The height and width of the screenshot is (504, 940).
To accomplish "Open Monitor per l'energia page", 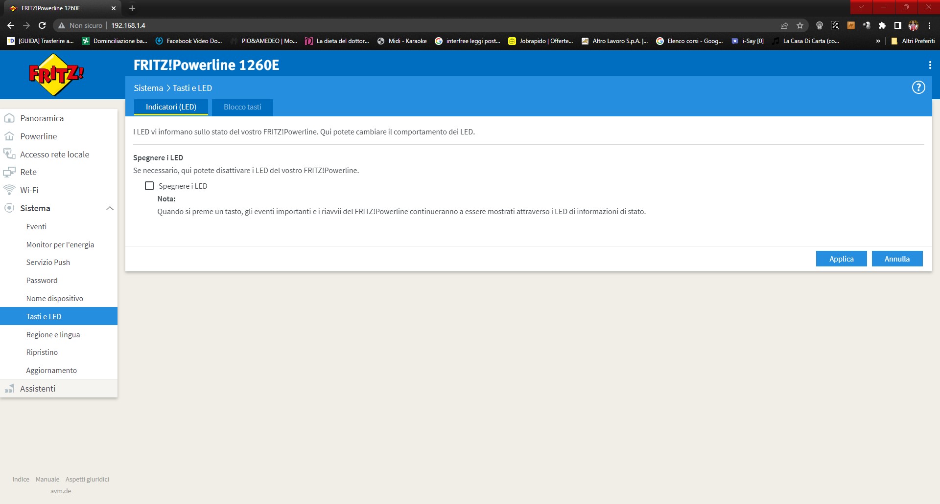I will pyautogui.click(x=60, y=245).
